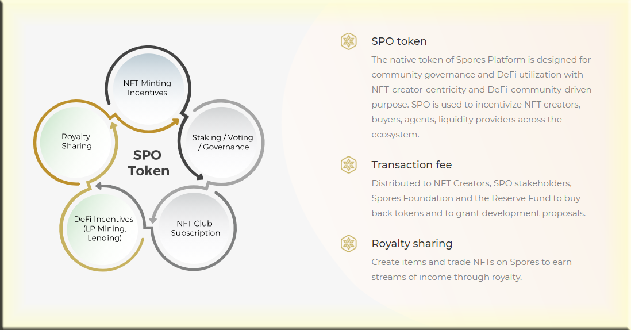Viewport: 631px width, 330px height.
Task: Click the Royalty sharing description text
Action: coord(472,269)
